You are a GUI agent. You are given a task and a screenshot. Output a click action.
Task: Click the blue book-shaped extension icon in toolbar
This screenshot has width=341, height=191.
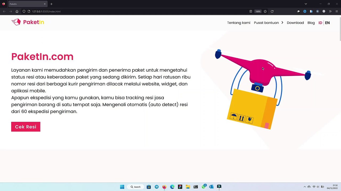311,11
